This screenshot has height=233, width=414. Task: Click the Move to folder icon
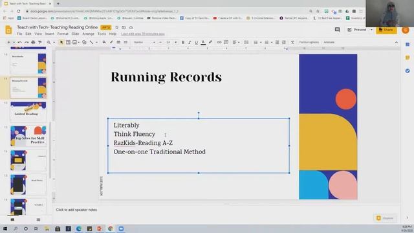(x=124, y=27)
